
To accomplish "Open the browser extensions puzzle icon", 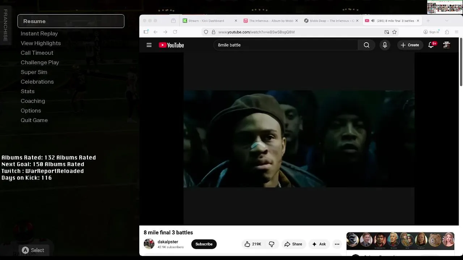I will click(447, 32).
